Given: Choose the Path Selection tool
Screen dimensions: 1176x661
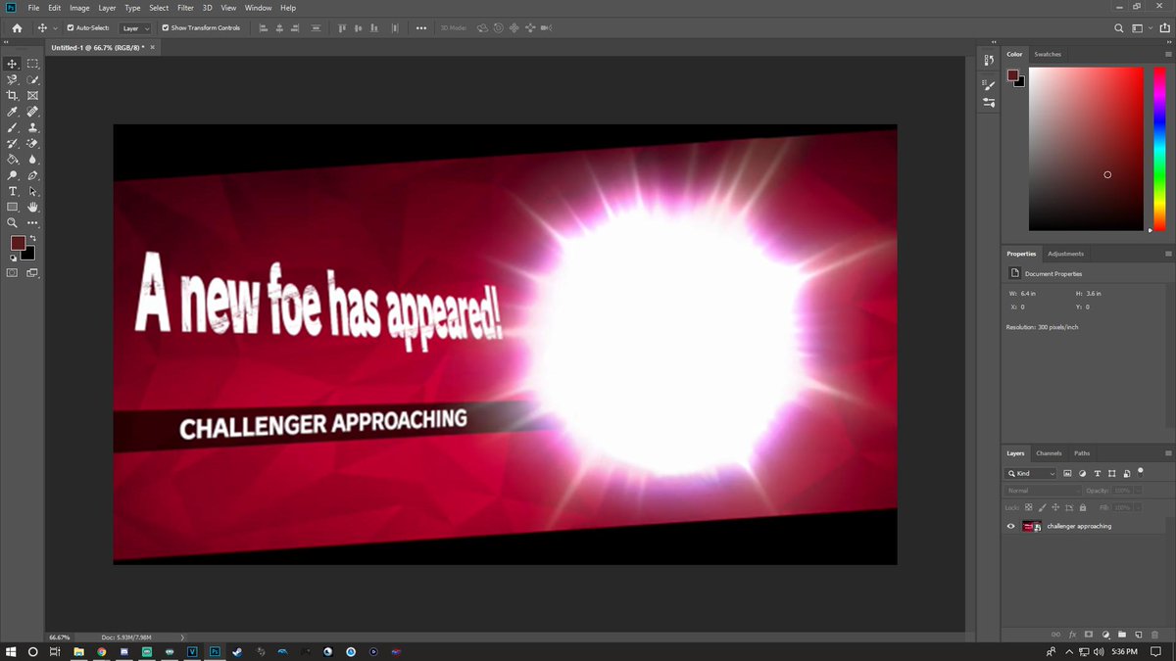Looking at the screenshot, I should coord(33,191).
